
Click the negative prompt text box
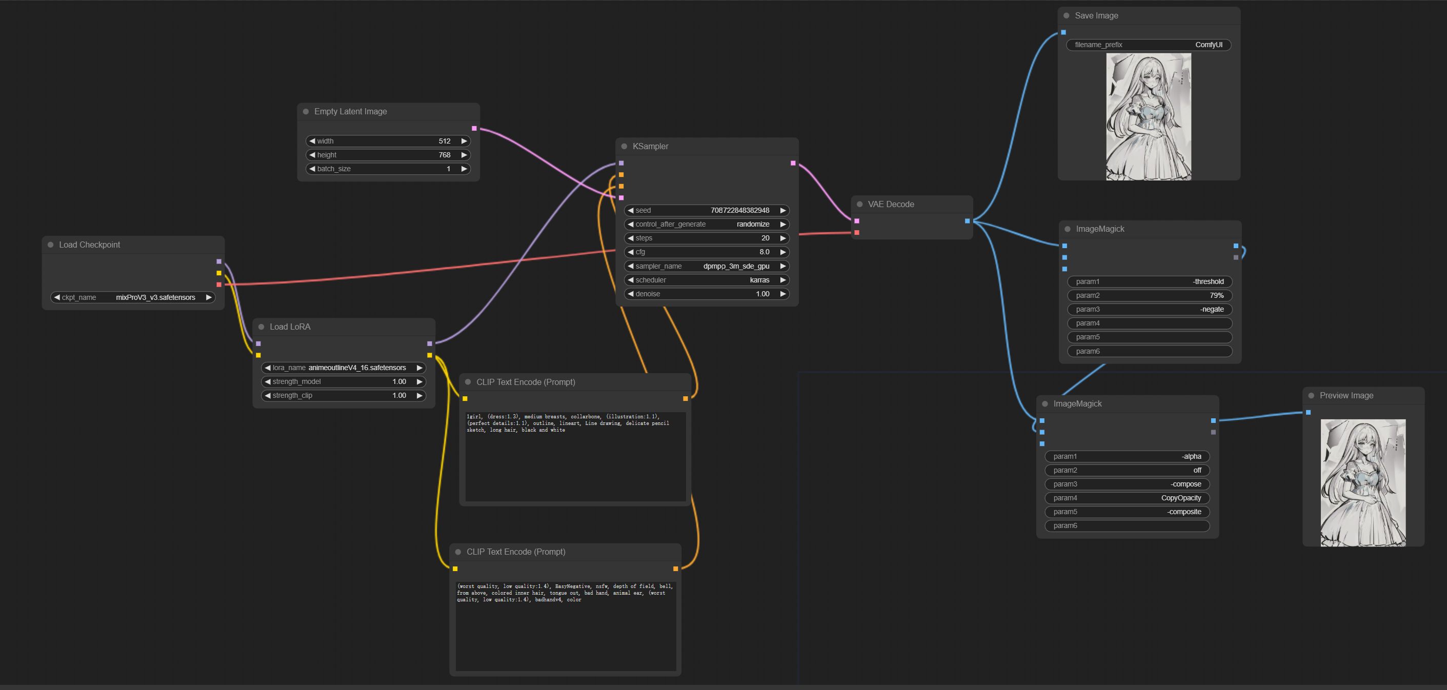tap(565, 626)
